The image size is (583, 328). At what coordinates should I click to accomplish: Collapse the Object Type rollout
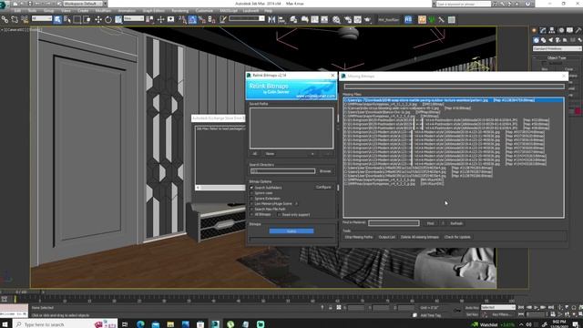[x=557, y=57]
